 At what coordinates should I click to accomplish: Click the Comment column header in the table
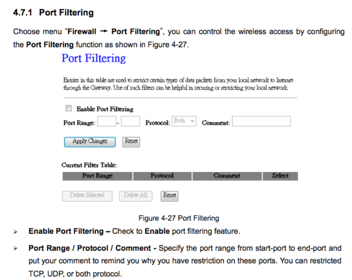pyautogui.click(x=227, y=176)
